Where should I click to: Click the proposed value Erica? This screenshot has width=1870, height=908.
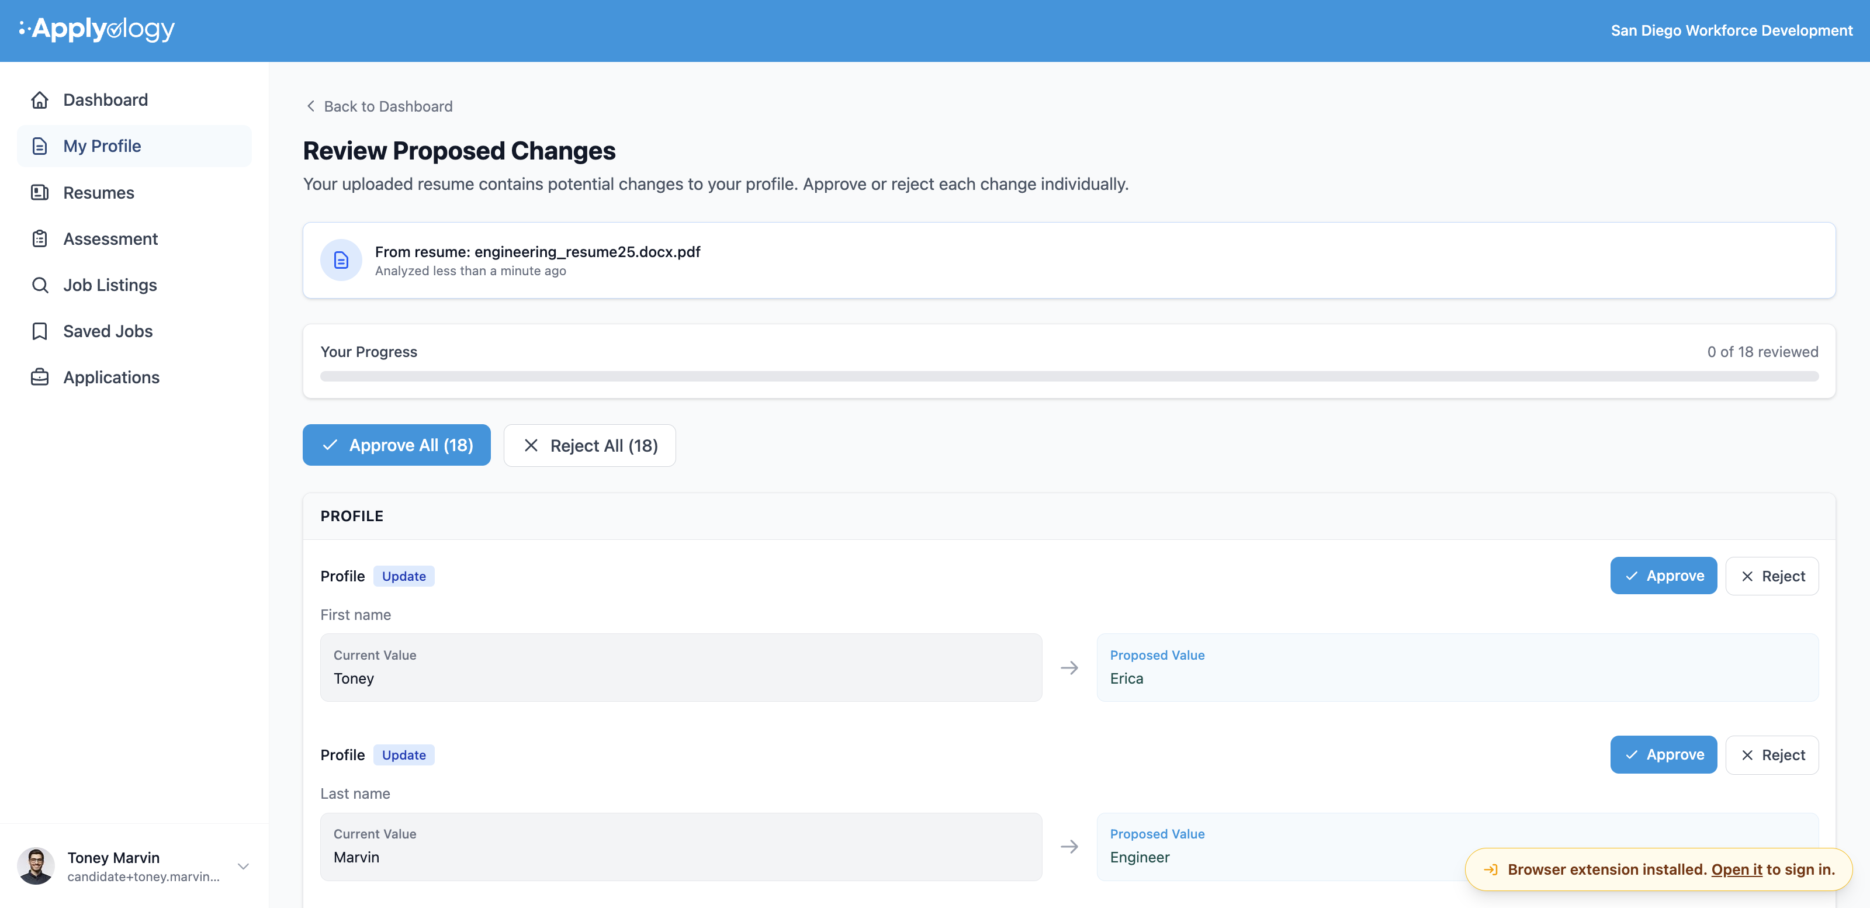point(1127,678)
